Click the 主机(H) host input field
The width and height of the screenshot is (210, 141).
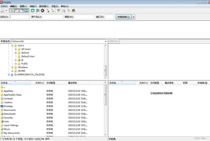pos(19,17)
